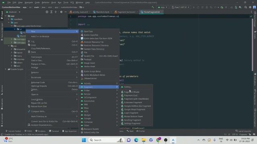The height and width of the screenshot is (144, 257).
Task: Click Copy in context menu
Action: tap(53, 45)
